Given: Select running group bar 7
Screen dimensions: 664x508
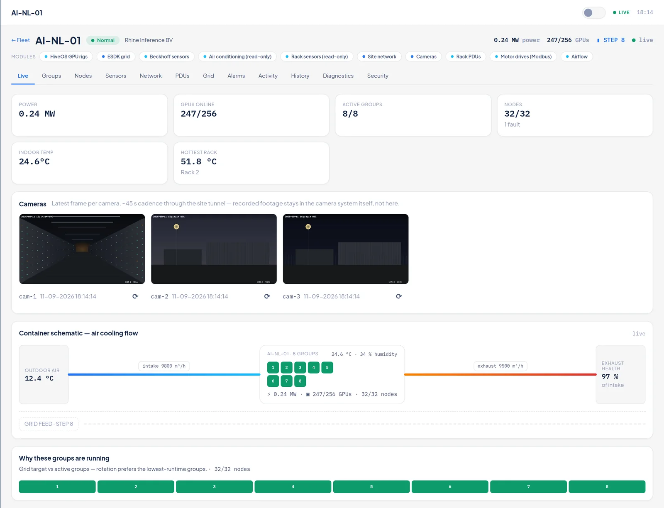Looking at the screenshot, I should click(x=528, y=487).
